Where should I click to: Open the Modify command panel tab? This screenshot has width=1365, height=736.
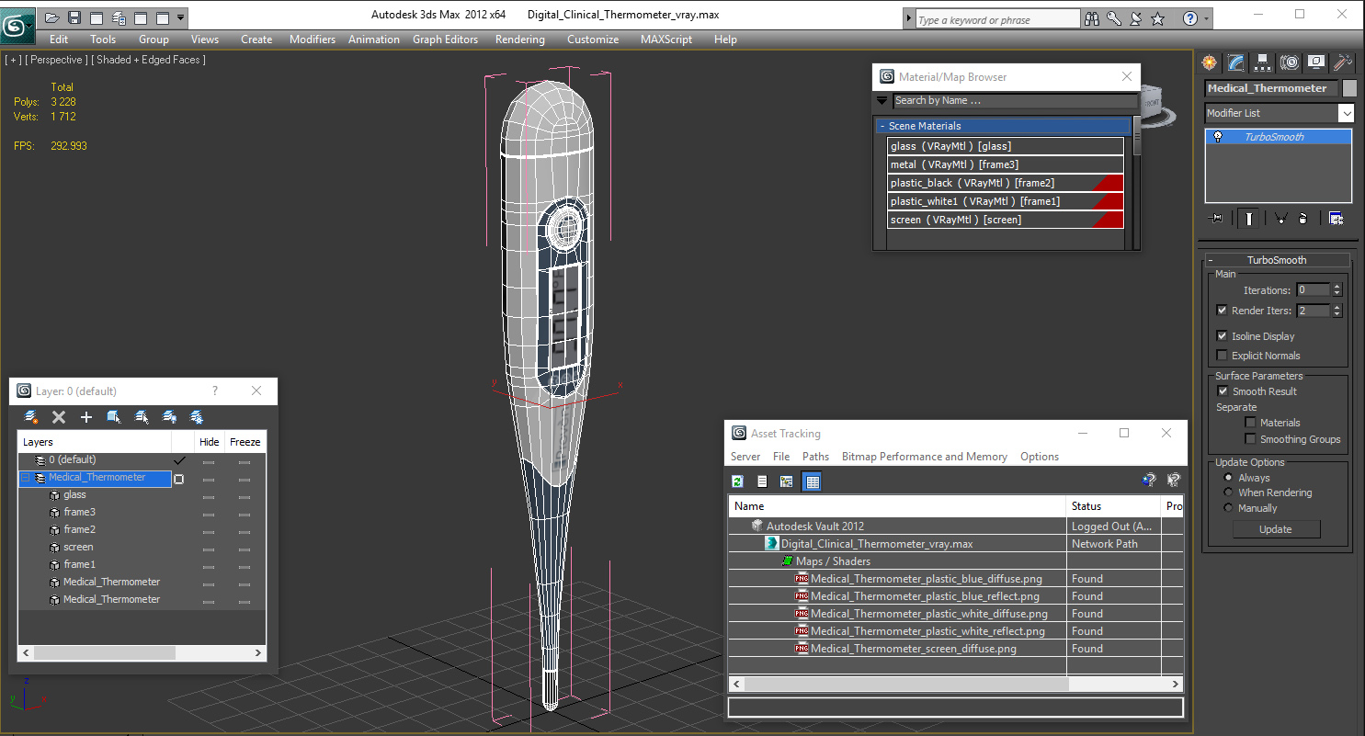tap(1235, 62)
